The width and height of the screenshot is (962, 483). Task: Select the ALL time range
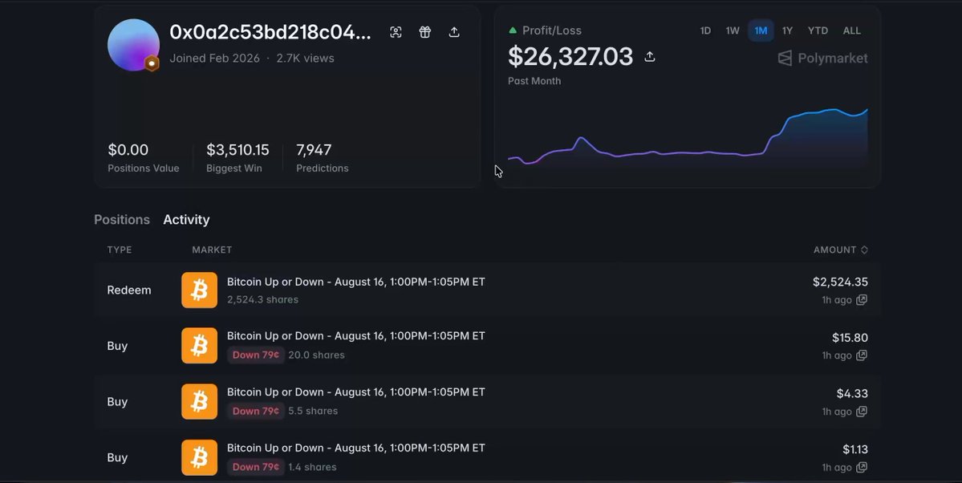[851, 30]
